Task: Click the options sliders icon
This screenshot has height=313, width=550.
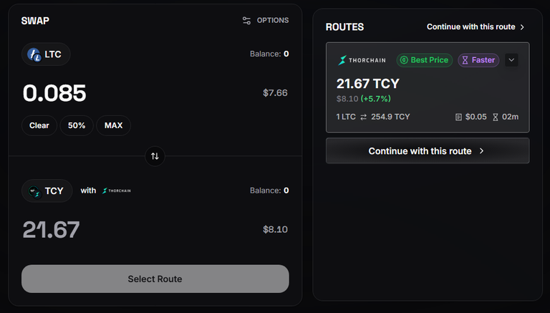Action: [x=246, y=21]
